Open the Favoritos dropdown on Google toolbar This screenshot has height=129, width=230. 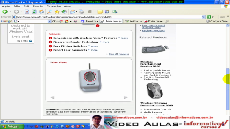click(97, 21)
